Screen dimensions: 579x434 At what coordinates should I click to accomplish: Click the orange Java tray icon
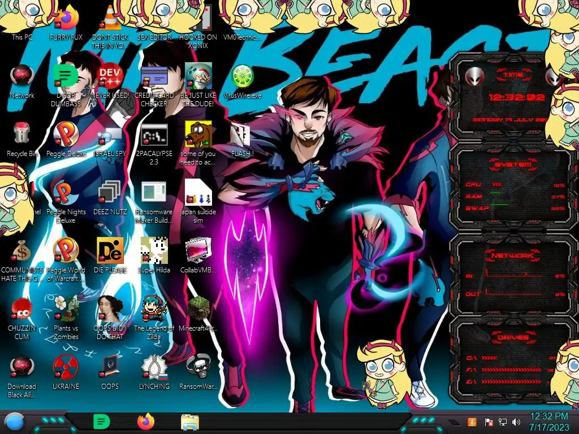(472, 422)
